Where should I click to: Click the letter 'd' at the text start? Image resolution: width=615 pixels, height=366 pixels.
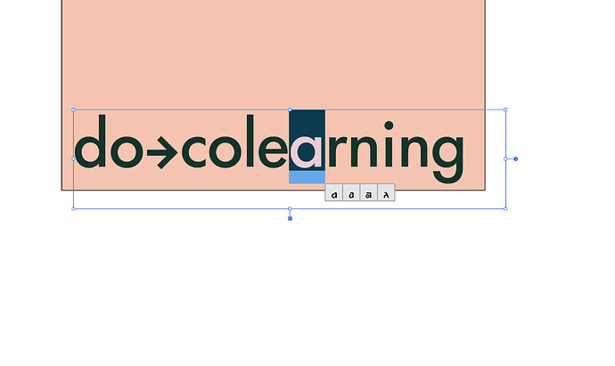pyautogui.click(x=90, y=141)
